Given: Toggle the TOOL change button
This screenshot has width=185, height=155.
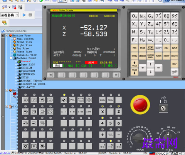Looking at the screenshot, I should 111,100.
